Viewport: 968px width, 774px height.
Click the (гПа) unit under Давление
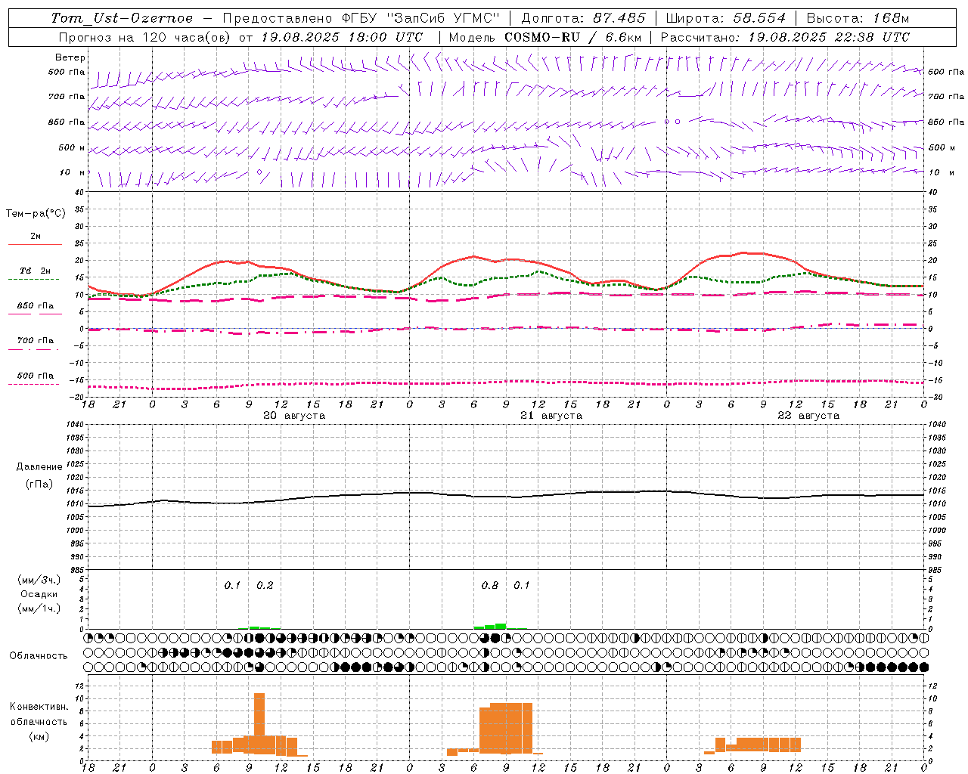[x=39, y=485]
